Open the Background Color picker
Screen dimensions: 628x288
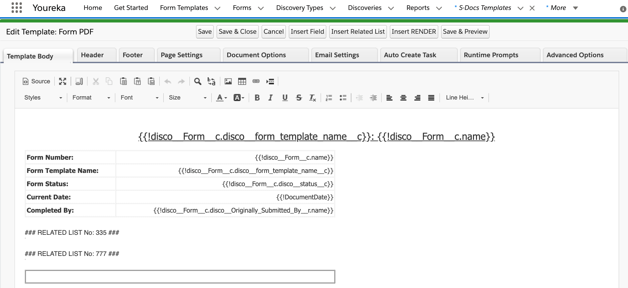click(239, 98)
